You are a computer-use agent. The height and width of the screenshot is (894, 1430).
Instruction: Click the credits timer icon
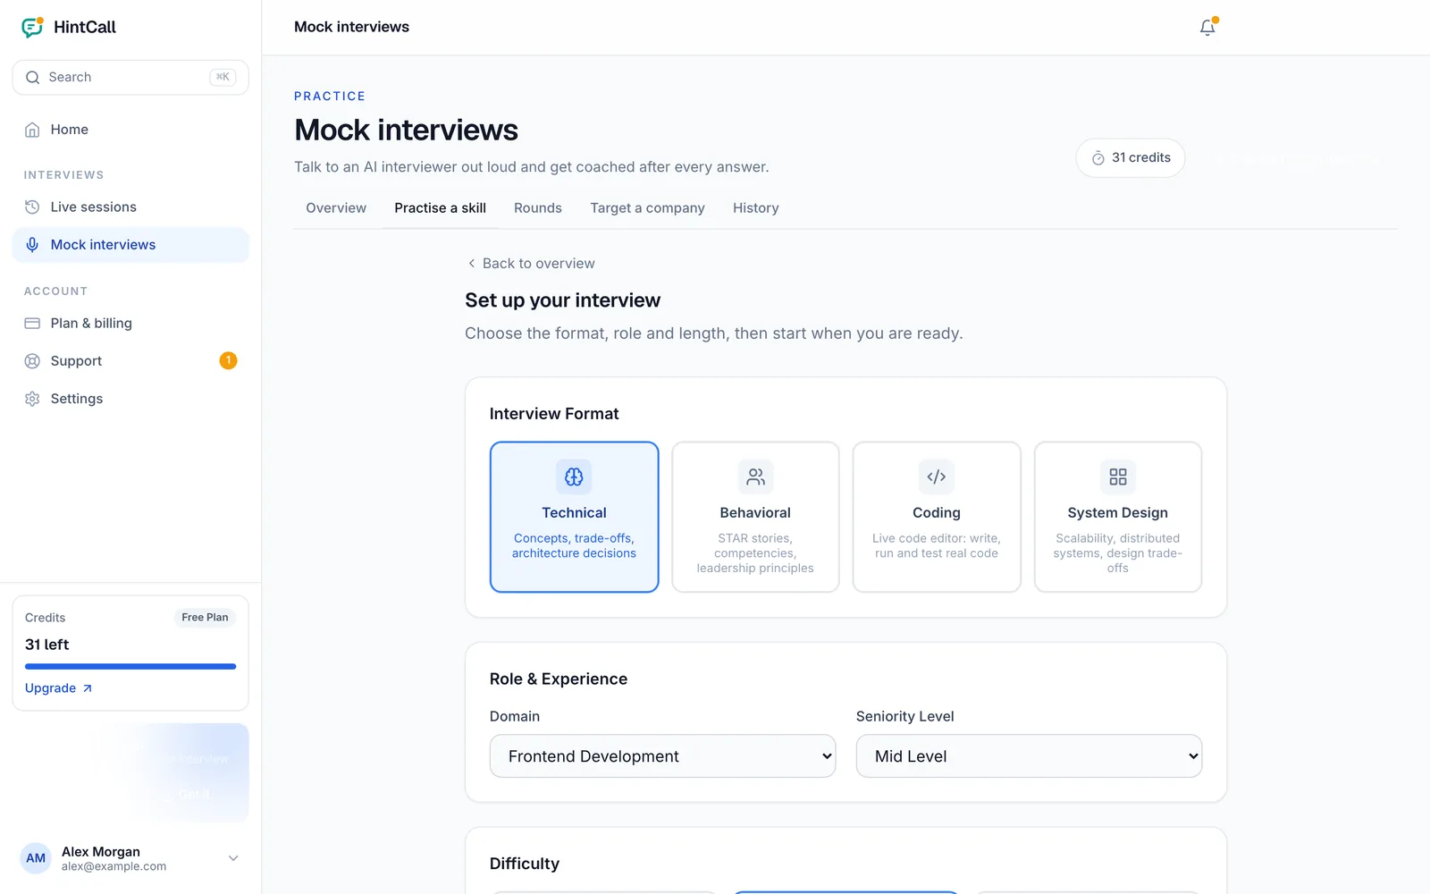point(1098,158)
